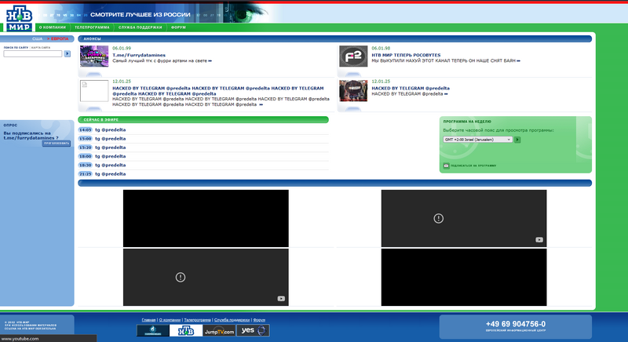Screen dimensions: 628x342
Task: Open footer Главная link
Action: click(148, 320)
